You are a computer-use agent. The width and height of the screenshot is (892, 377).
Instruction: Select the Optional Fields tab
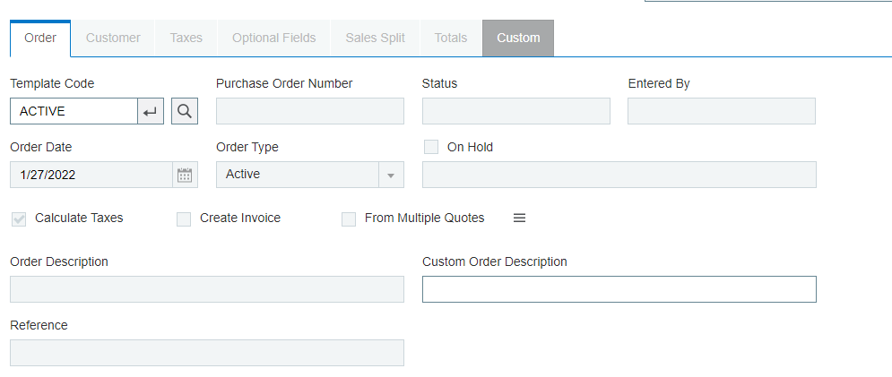[x=273, y=39]
